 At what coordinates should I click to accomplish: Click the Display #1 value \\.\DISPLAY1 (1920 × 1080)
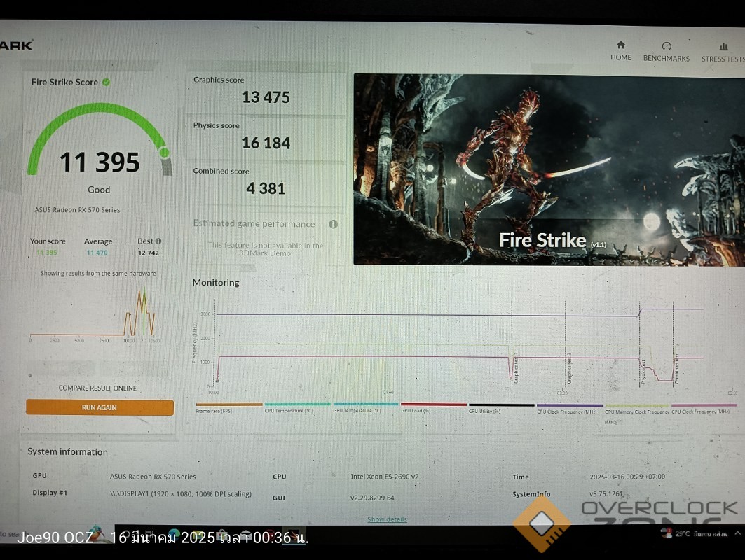coord(181,494)
